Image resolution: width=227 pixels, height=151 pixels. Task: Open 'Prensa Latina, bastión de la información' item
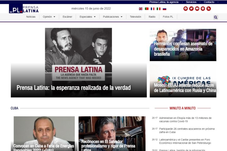click(x=182, y=150)
